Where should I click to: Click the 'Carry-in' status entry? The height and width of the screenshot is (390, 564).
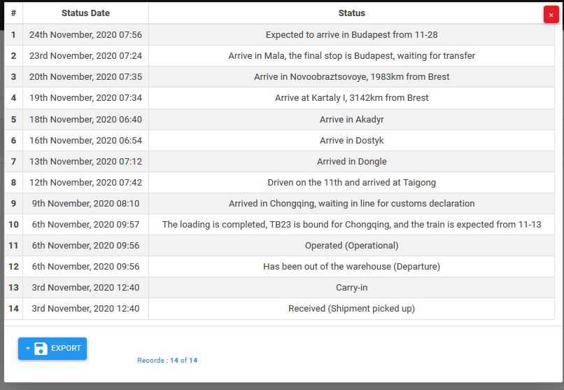[x=351, y=288]
